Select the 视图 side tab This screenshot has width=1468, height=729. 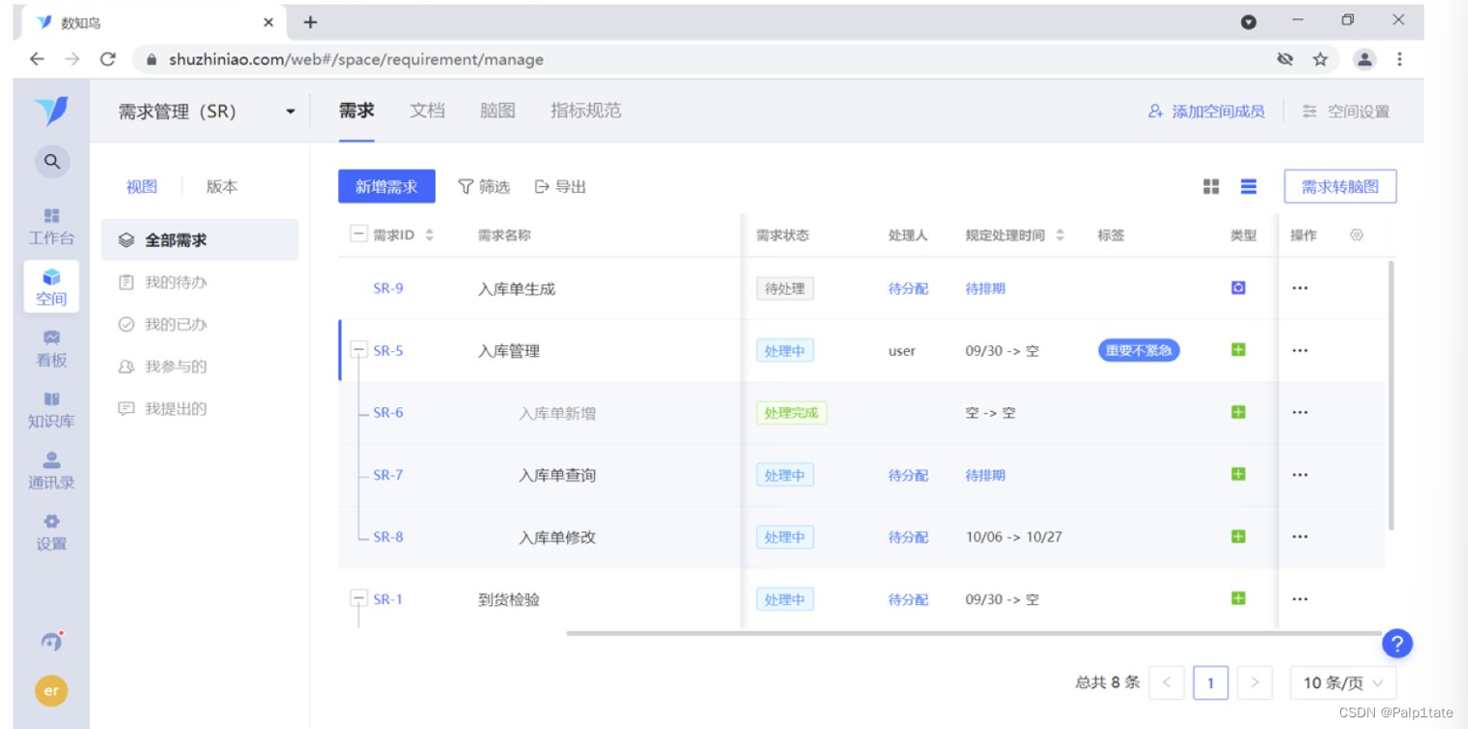click(141, 186)
